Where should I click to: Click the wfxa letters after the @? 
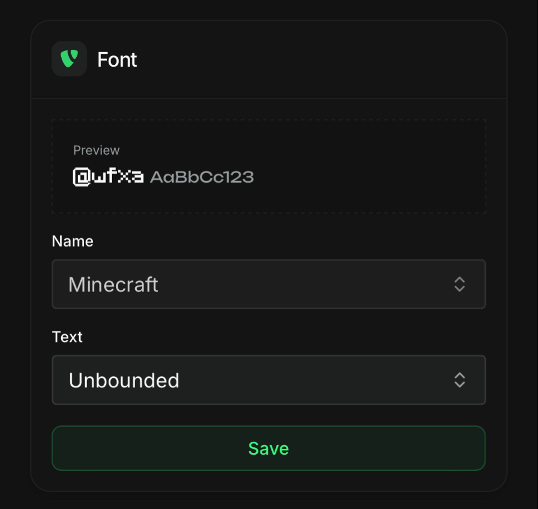118,176
